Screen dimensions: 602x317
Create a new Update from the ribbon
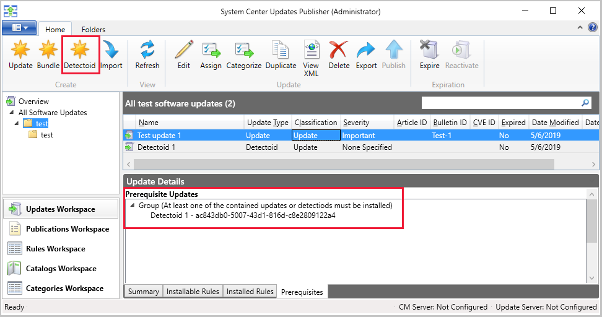[x=20, y=55]
